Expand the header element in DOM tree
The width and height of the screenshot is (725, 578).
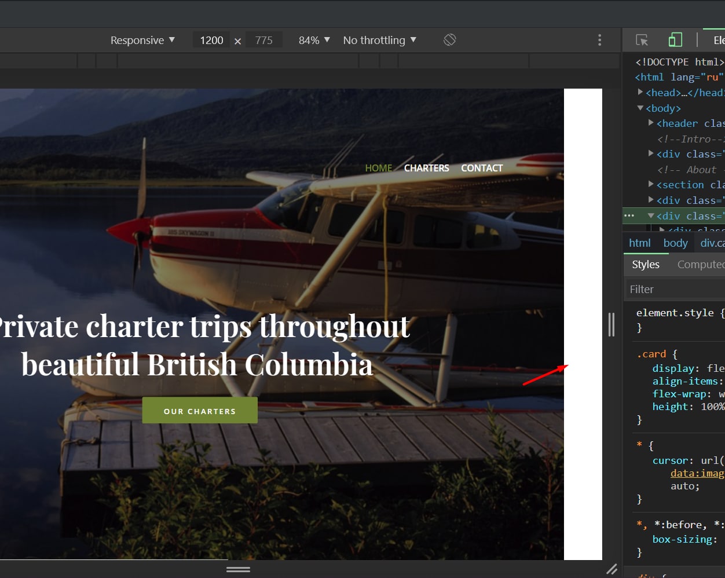tap(651, 123)
